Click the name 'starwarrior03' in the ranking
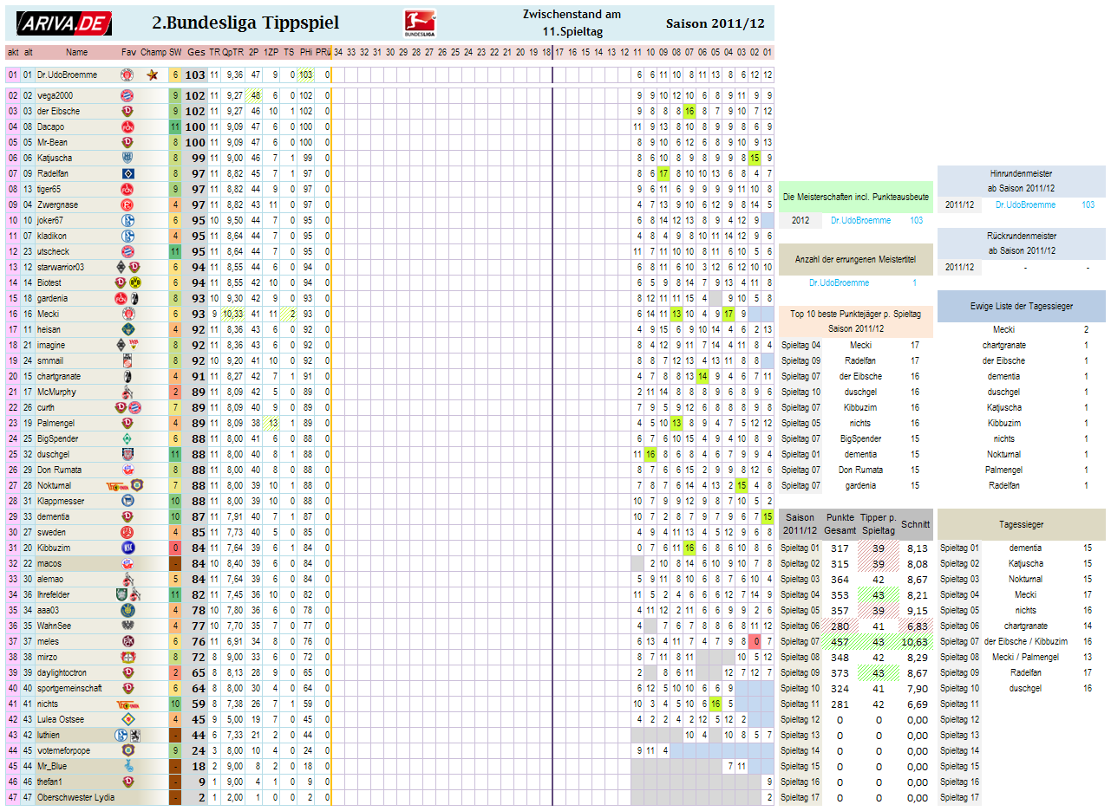The width and height of the screenshot is (1111, 811). 61,267
